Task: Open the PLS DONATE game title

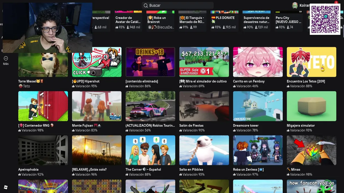Action: (223, 20)
